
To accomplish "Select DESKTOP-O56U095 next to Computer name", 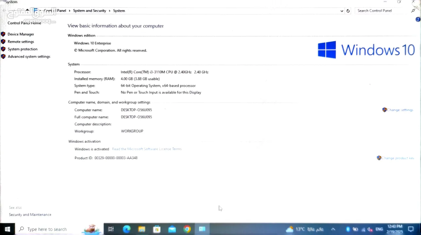I will (x=136, y=110).
